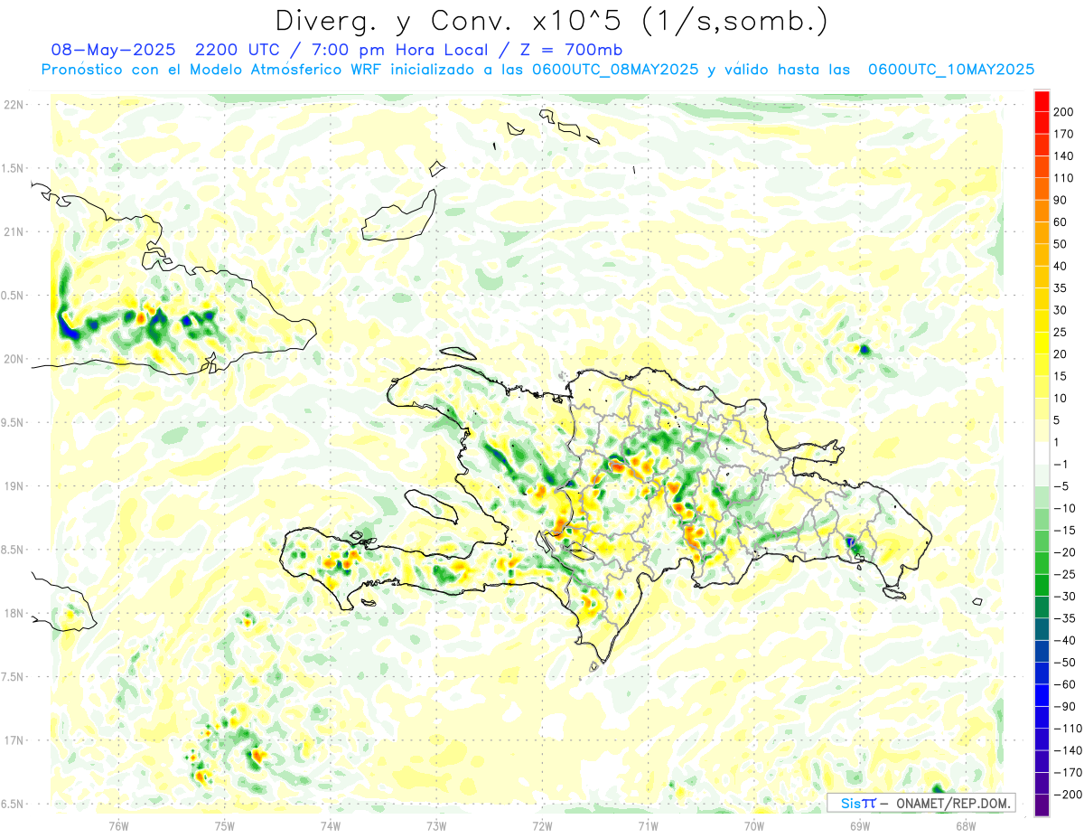Click the '-20' color scale value

[1063, 552]
